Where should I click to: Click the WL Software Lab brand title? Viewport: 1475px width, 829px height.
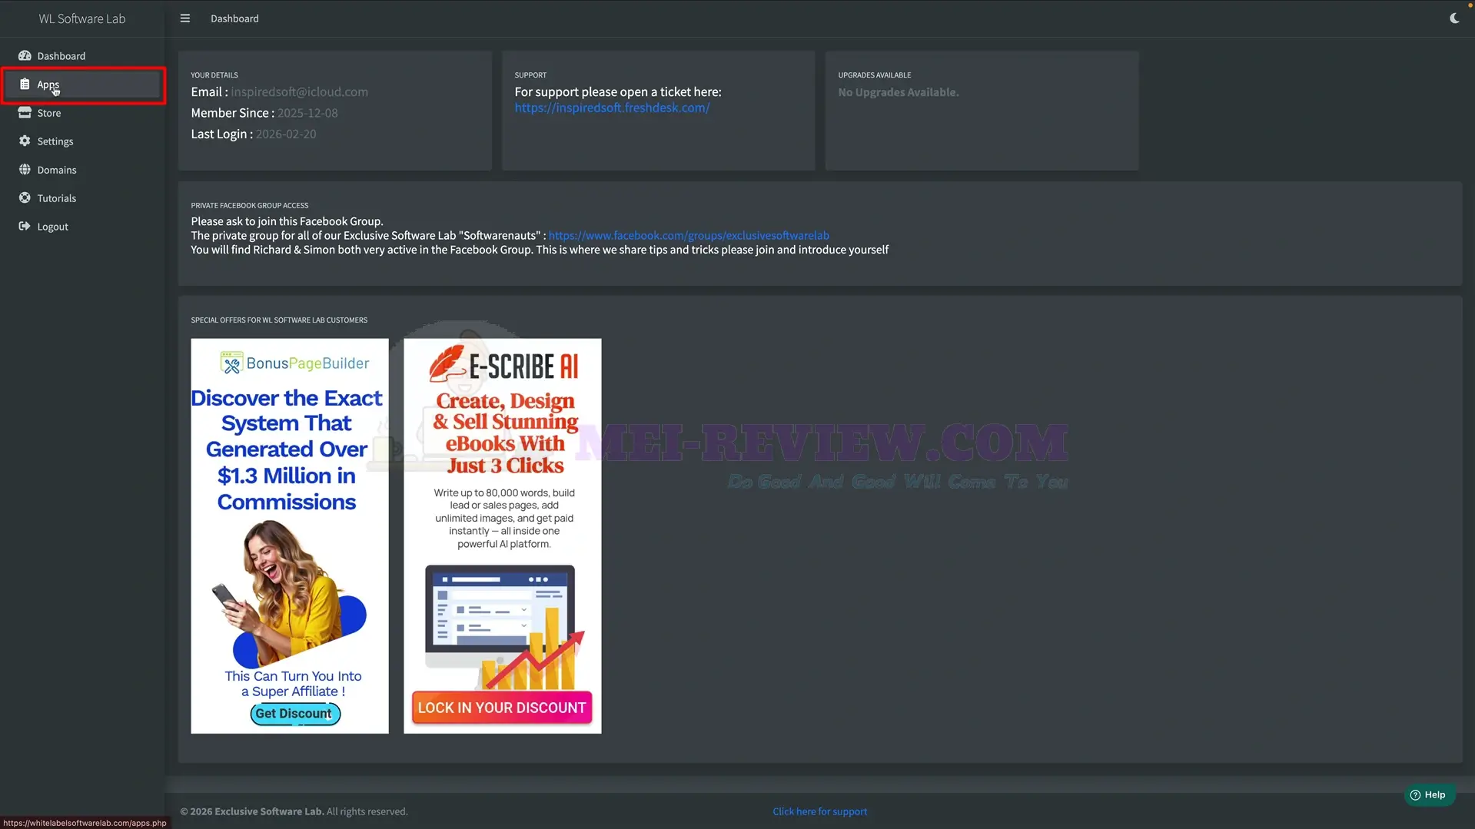coord(82,18)
